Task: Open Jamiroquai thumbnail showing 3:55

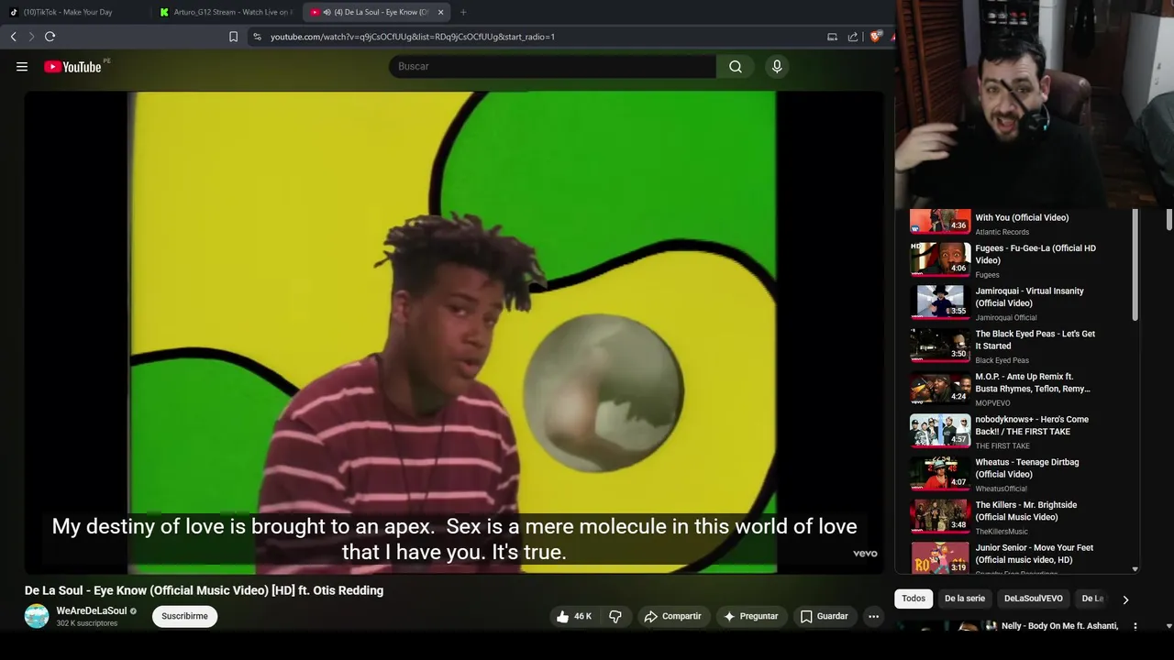Action: pos(940,302)
